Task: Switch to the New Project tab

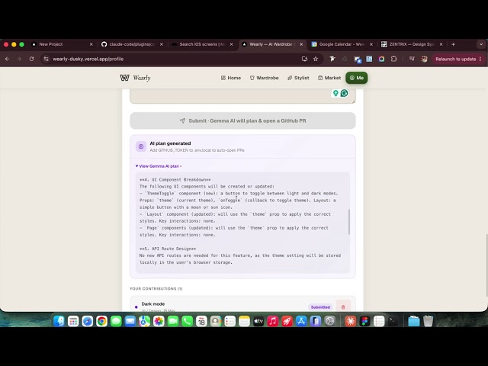Action: 51,44
